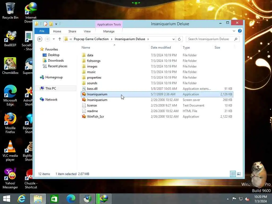Select Homegroup in navigation pane

[x=54, y=77]
